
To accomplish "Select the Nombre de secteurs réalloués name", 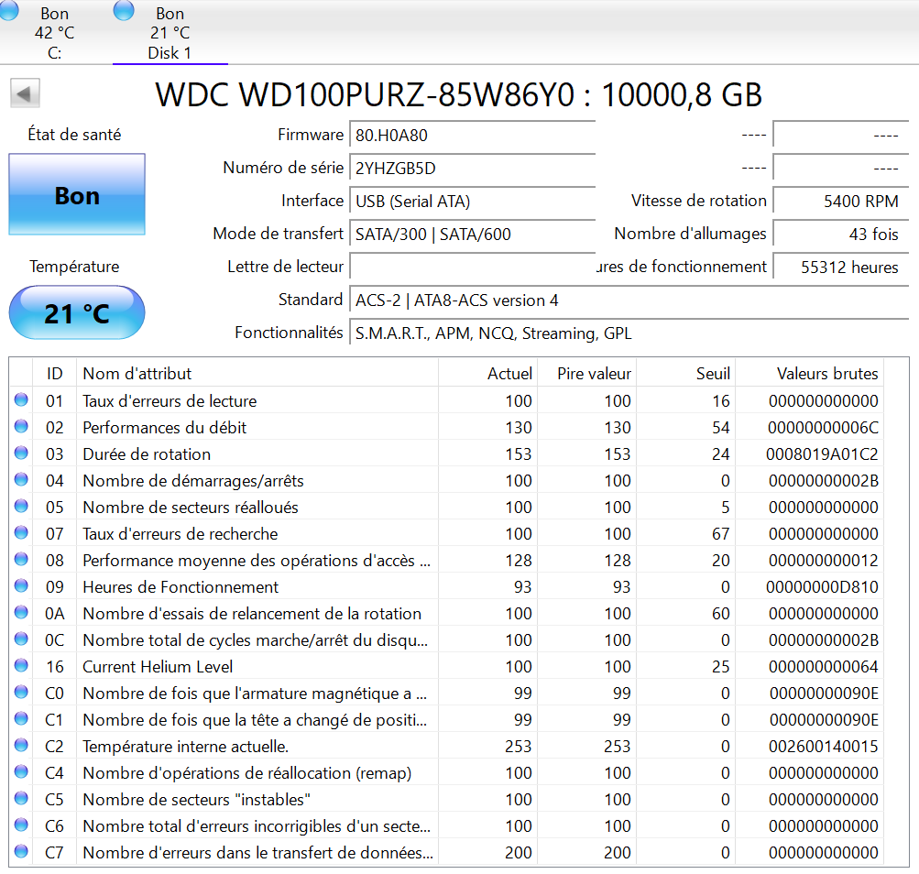I will point(191,507).
